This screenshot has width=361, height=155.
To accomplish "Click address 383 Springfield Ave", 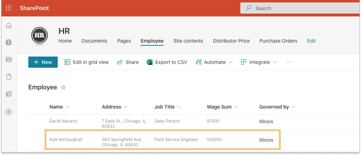I will [122, 142].
